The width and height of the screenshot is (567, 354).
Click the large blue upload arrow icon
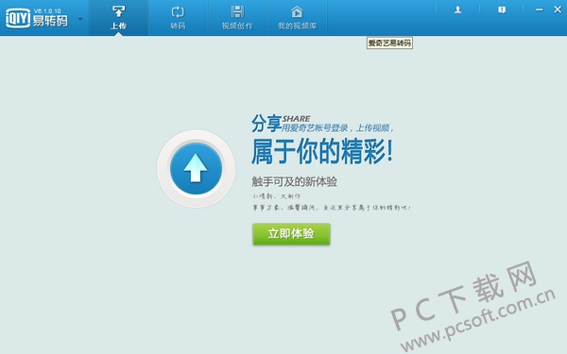(x=196, y=168)
